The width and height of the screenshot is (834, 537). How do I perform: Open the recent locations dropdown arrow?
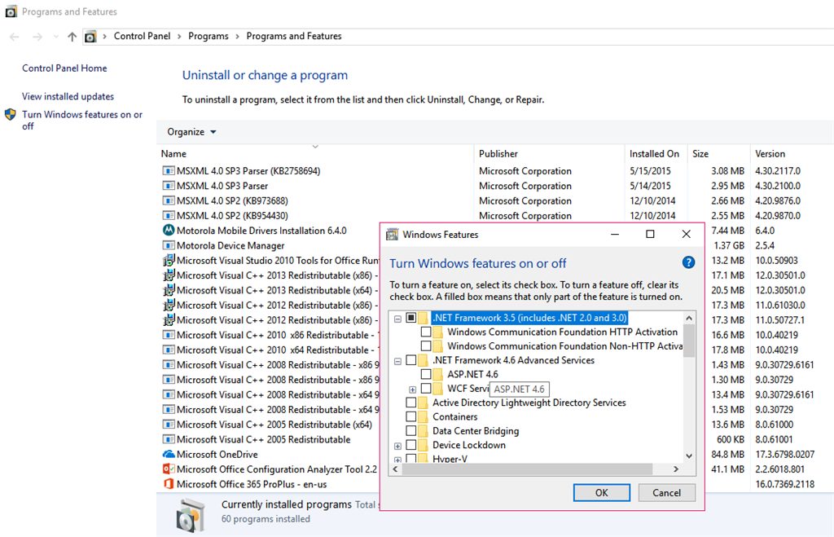point(56,37)
